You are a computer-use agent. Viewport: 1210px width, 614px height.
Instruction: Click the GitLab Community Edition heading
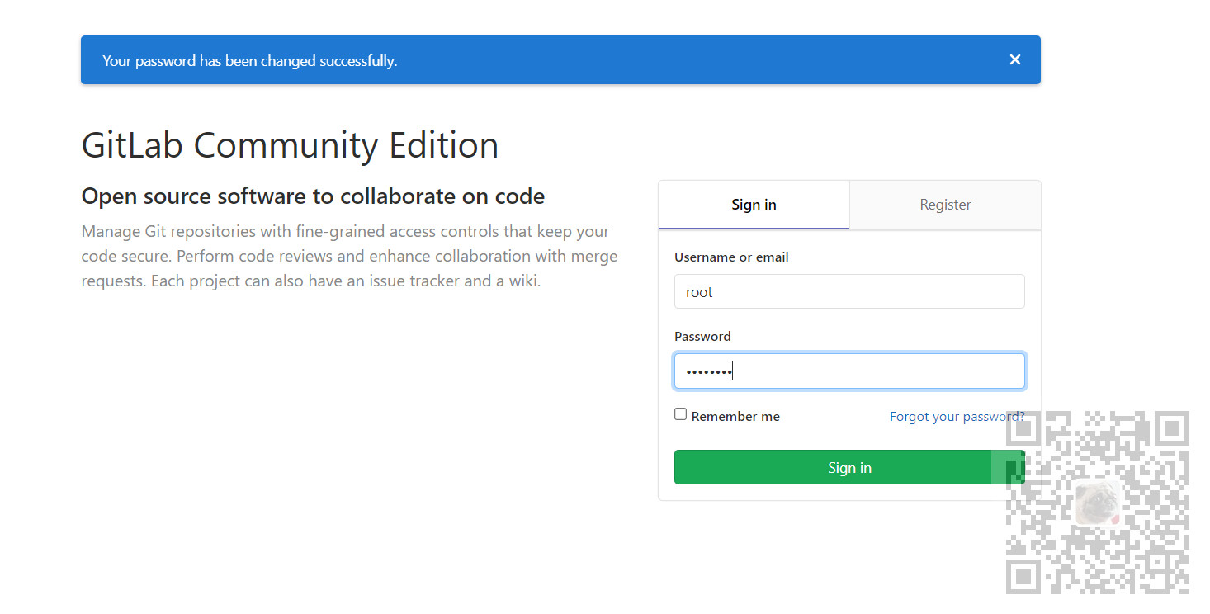tap(290, 145)
